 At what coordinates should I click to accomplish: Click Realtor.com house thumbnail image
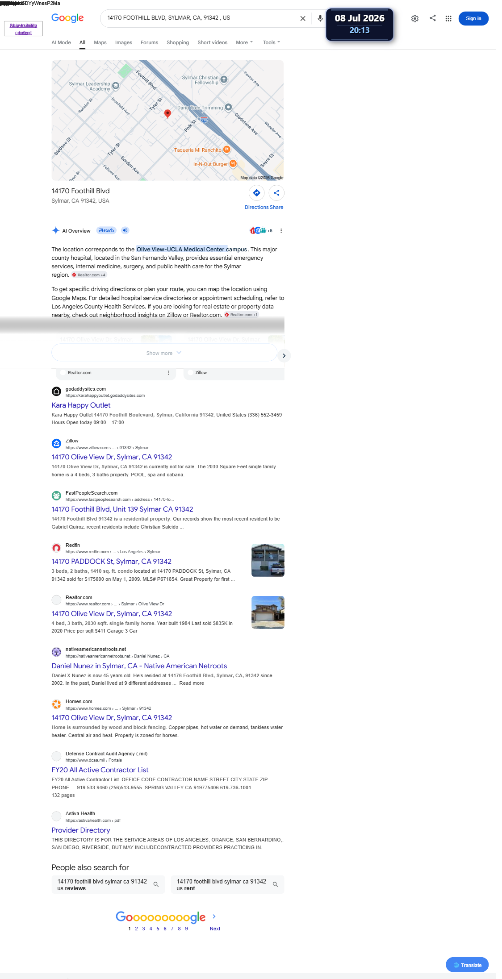(268, 612)
